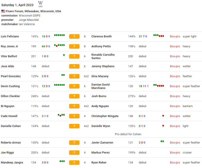Viewport: 202px width, 168px height.
Task: Click orange question button for Jones vs Pettis
Action: click(74, 46)
